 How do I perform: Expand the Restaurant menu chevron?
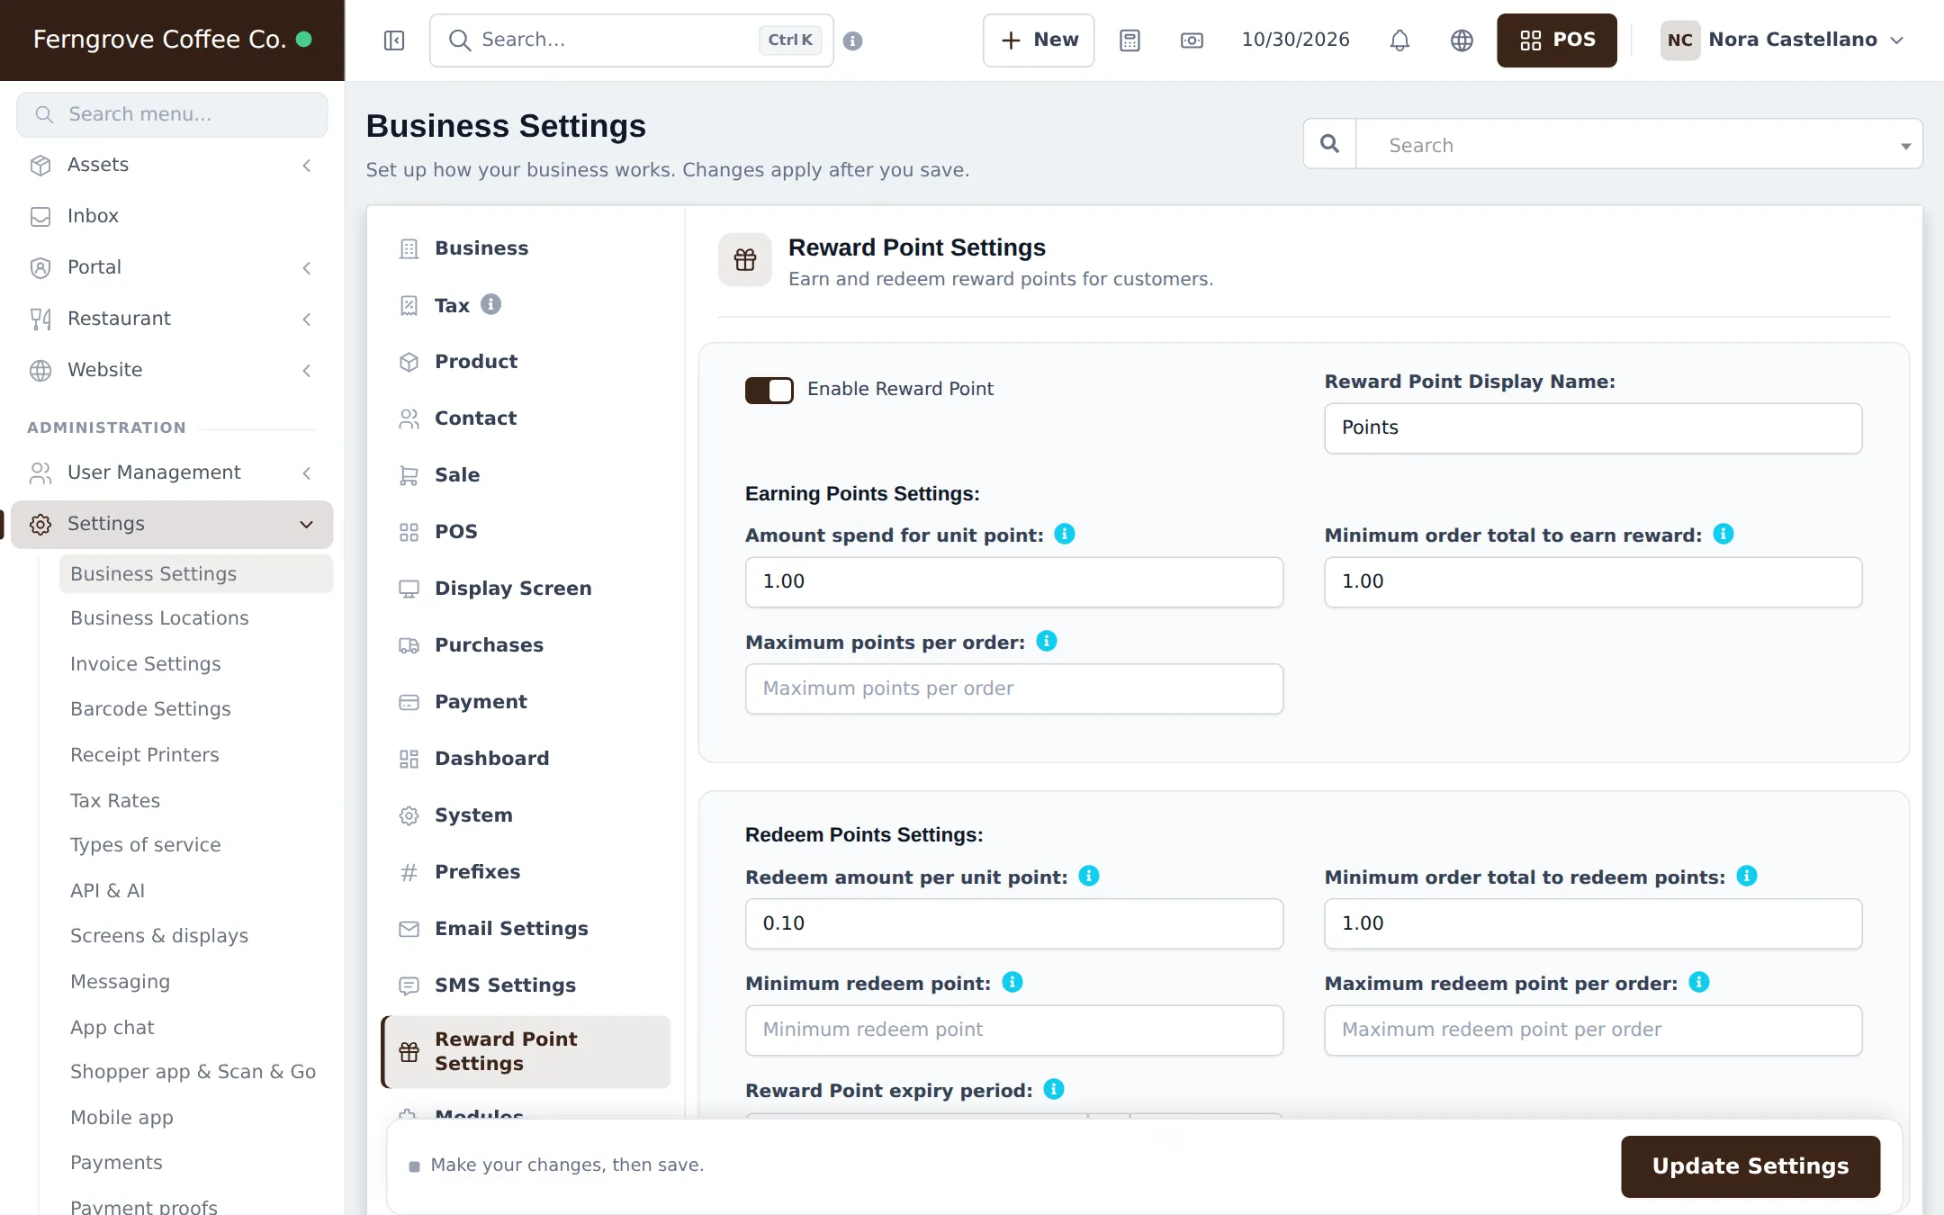[307, 319]
